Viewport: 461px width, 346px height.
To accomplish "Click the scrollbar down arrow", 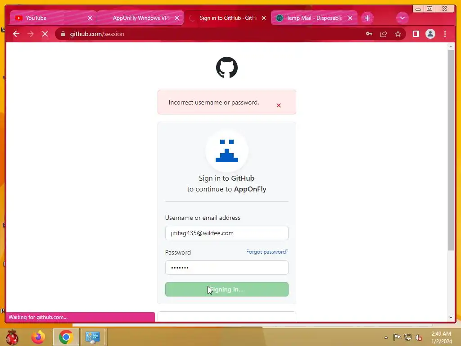I will pyautogui.click(x=451, y=318).
